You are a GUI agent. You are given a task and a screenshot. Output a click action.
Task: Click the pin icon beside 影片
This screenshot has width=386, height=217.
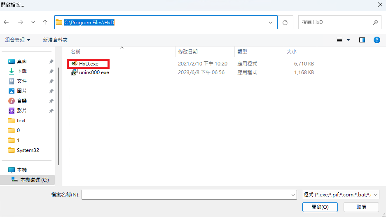(51, 110)
